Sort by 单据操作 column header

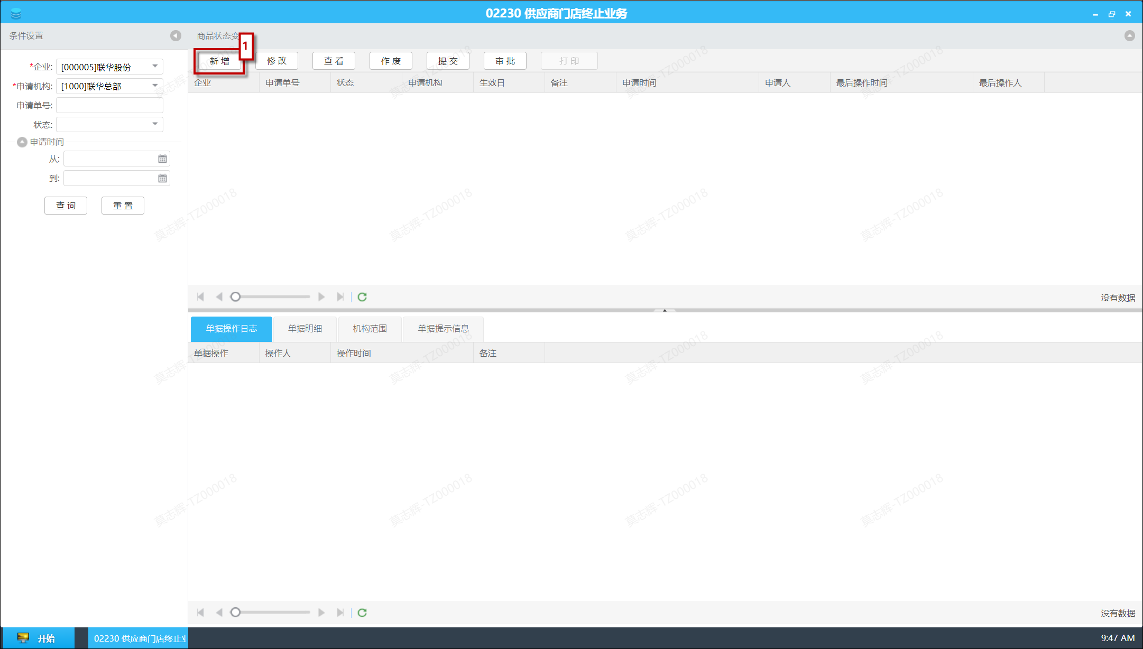pos(224,353)
